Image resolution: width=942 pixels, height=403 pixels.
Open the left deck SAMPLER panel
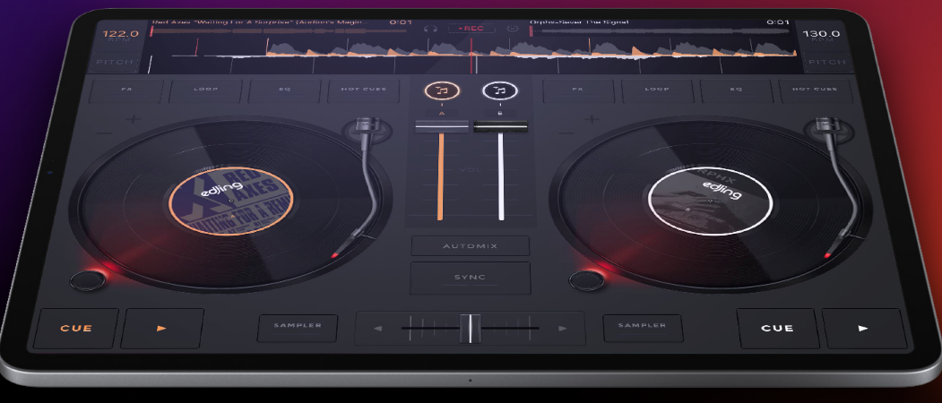[298, 325]
